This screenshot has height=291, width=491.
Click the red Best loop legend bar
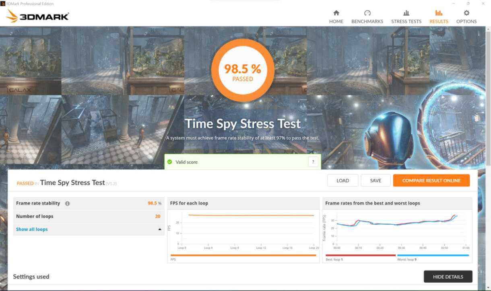tap(360, 255)
